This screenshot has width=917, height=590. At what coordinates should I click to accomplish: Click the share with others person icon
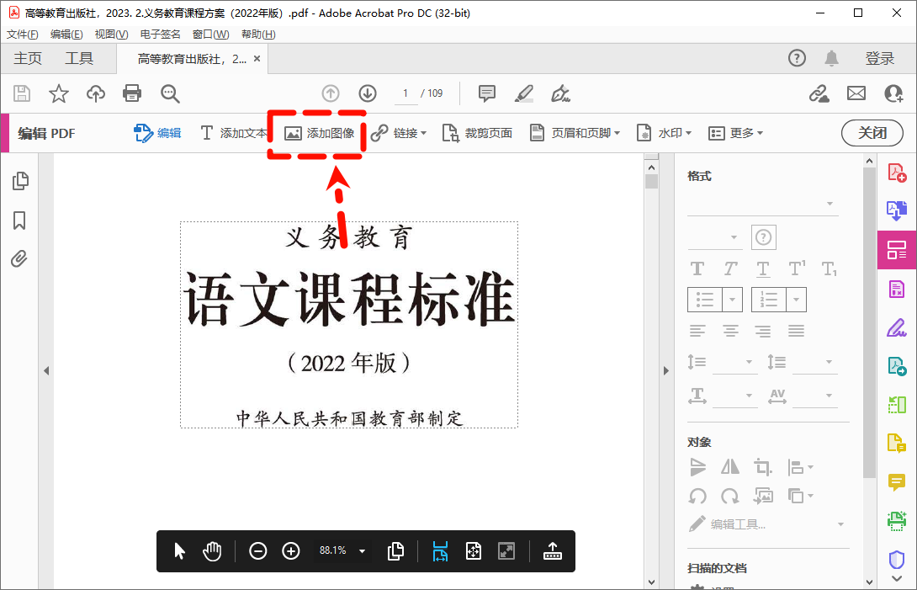[x=893, y=93]
